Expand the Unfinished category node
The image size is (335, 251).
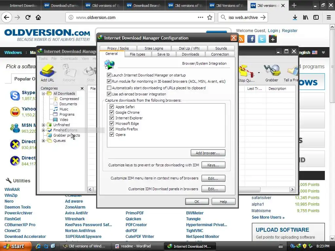coord(44,125)
